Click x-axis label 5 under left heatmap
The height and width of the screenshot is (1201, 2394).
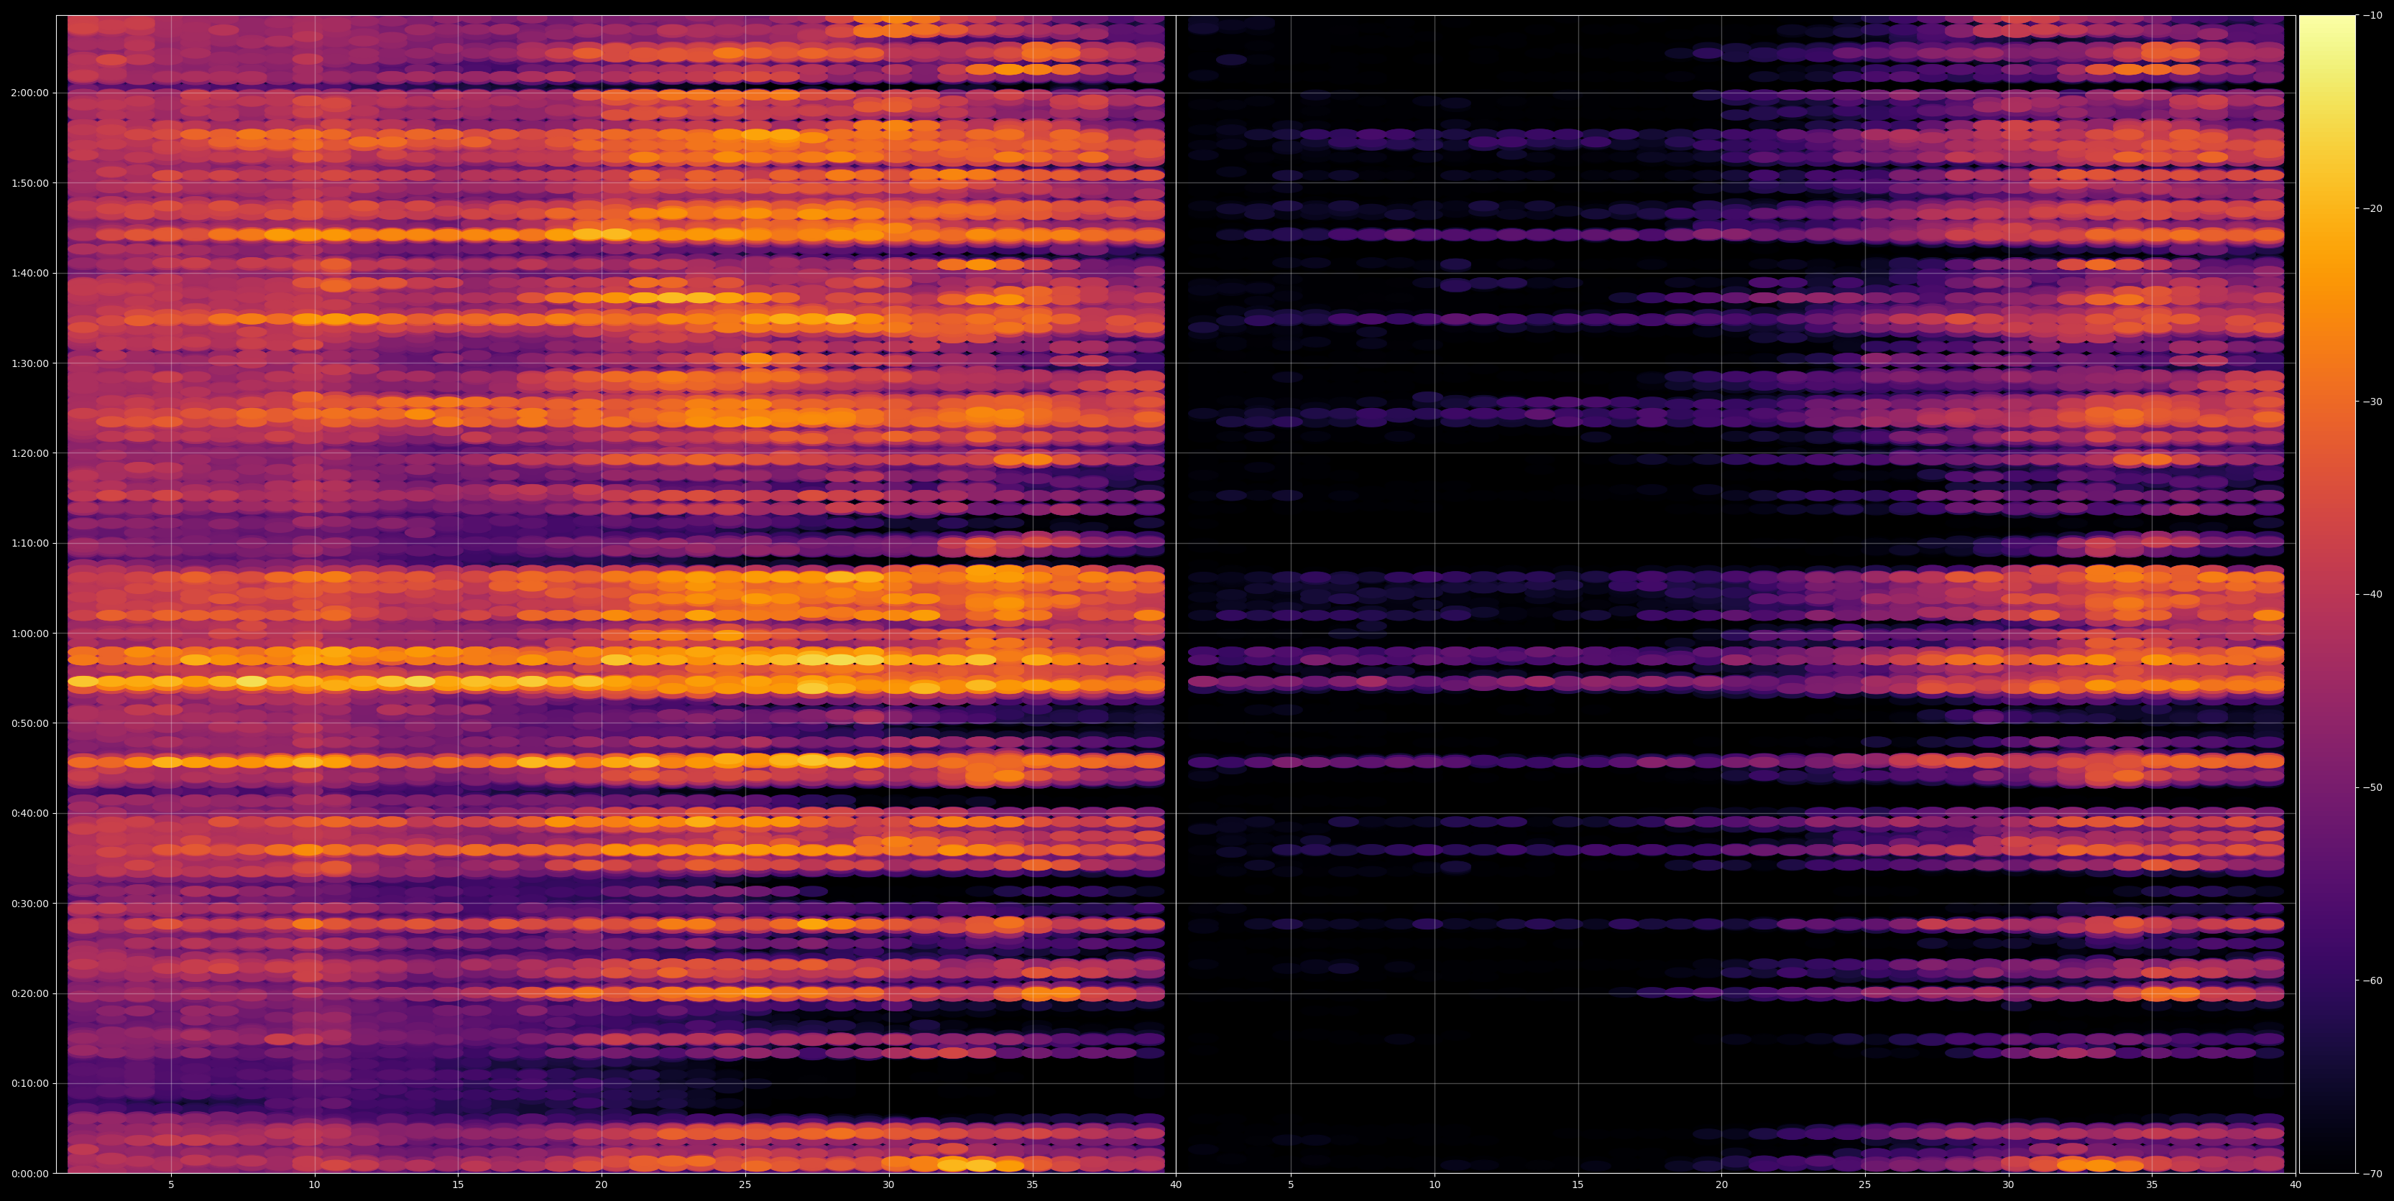[x=171, y=1185]
